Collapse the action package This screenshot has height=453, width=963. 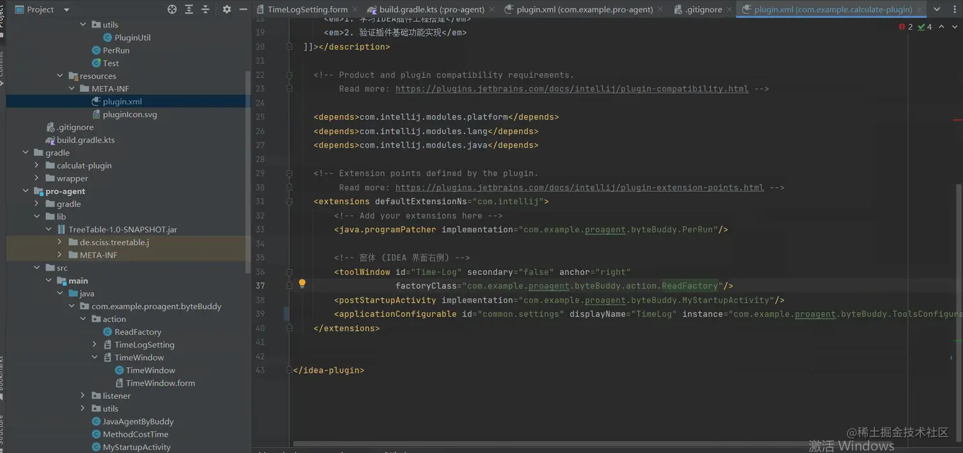click(x=83, y=319)
